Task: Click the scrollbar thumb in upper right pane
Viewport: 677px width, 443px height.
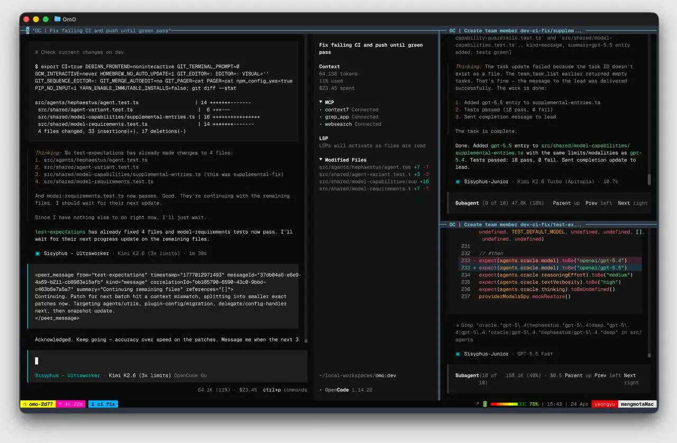Action: (649, 179)
